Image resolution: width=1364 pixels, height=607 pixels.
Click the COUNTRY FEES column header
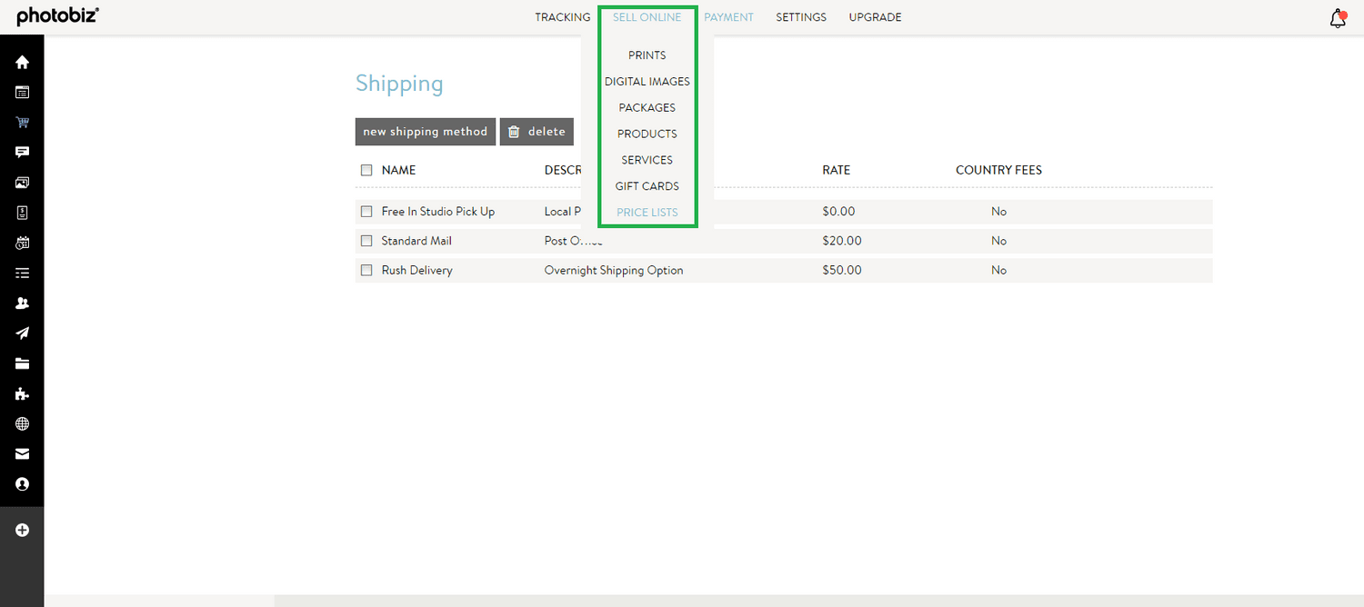tap(998, 170)
